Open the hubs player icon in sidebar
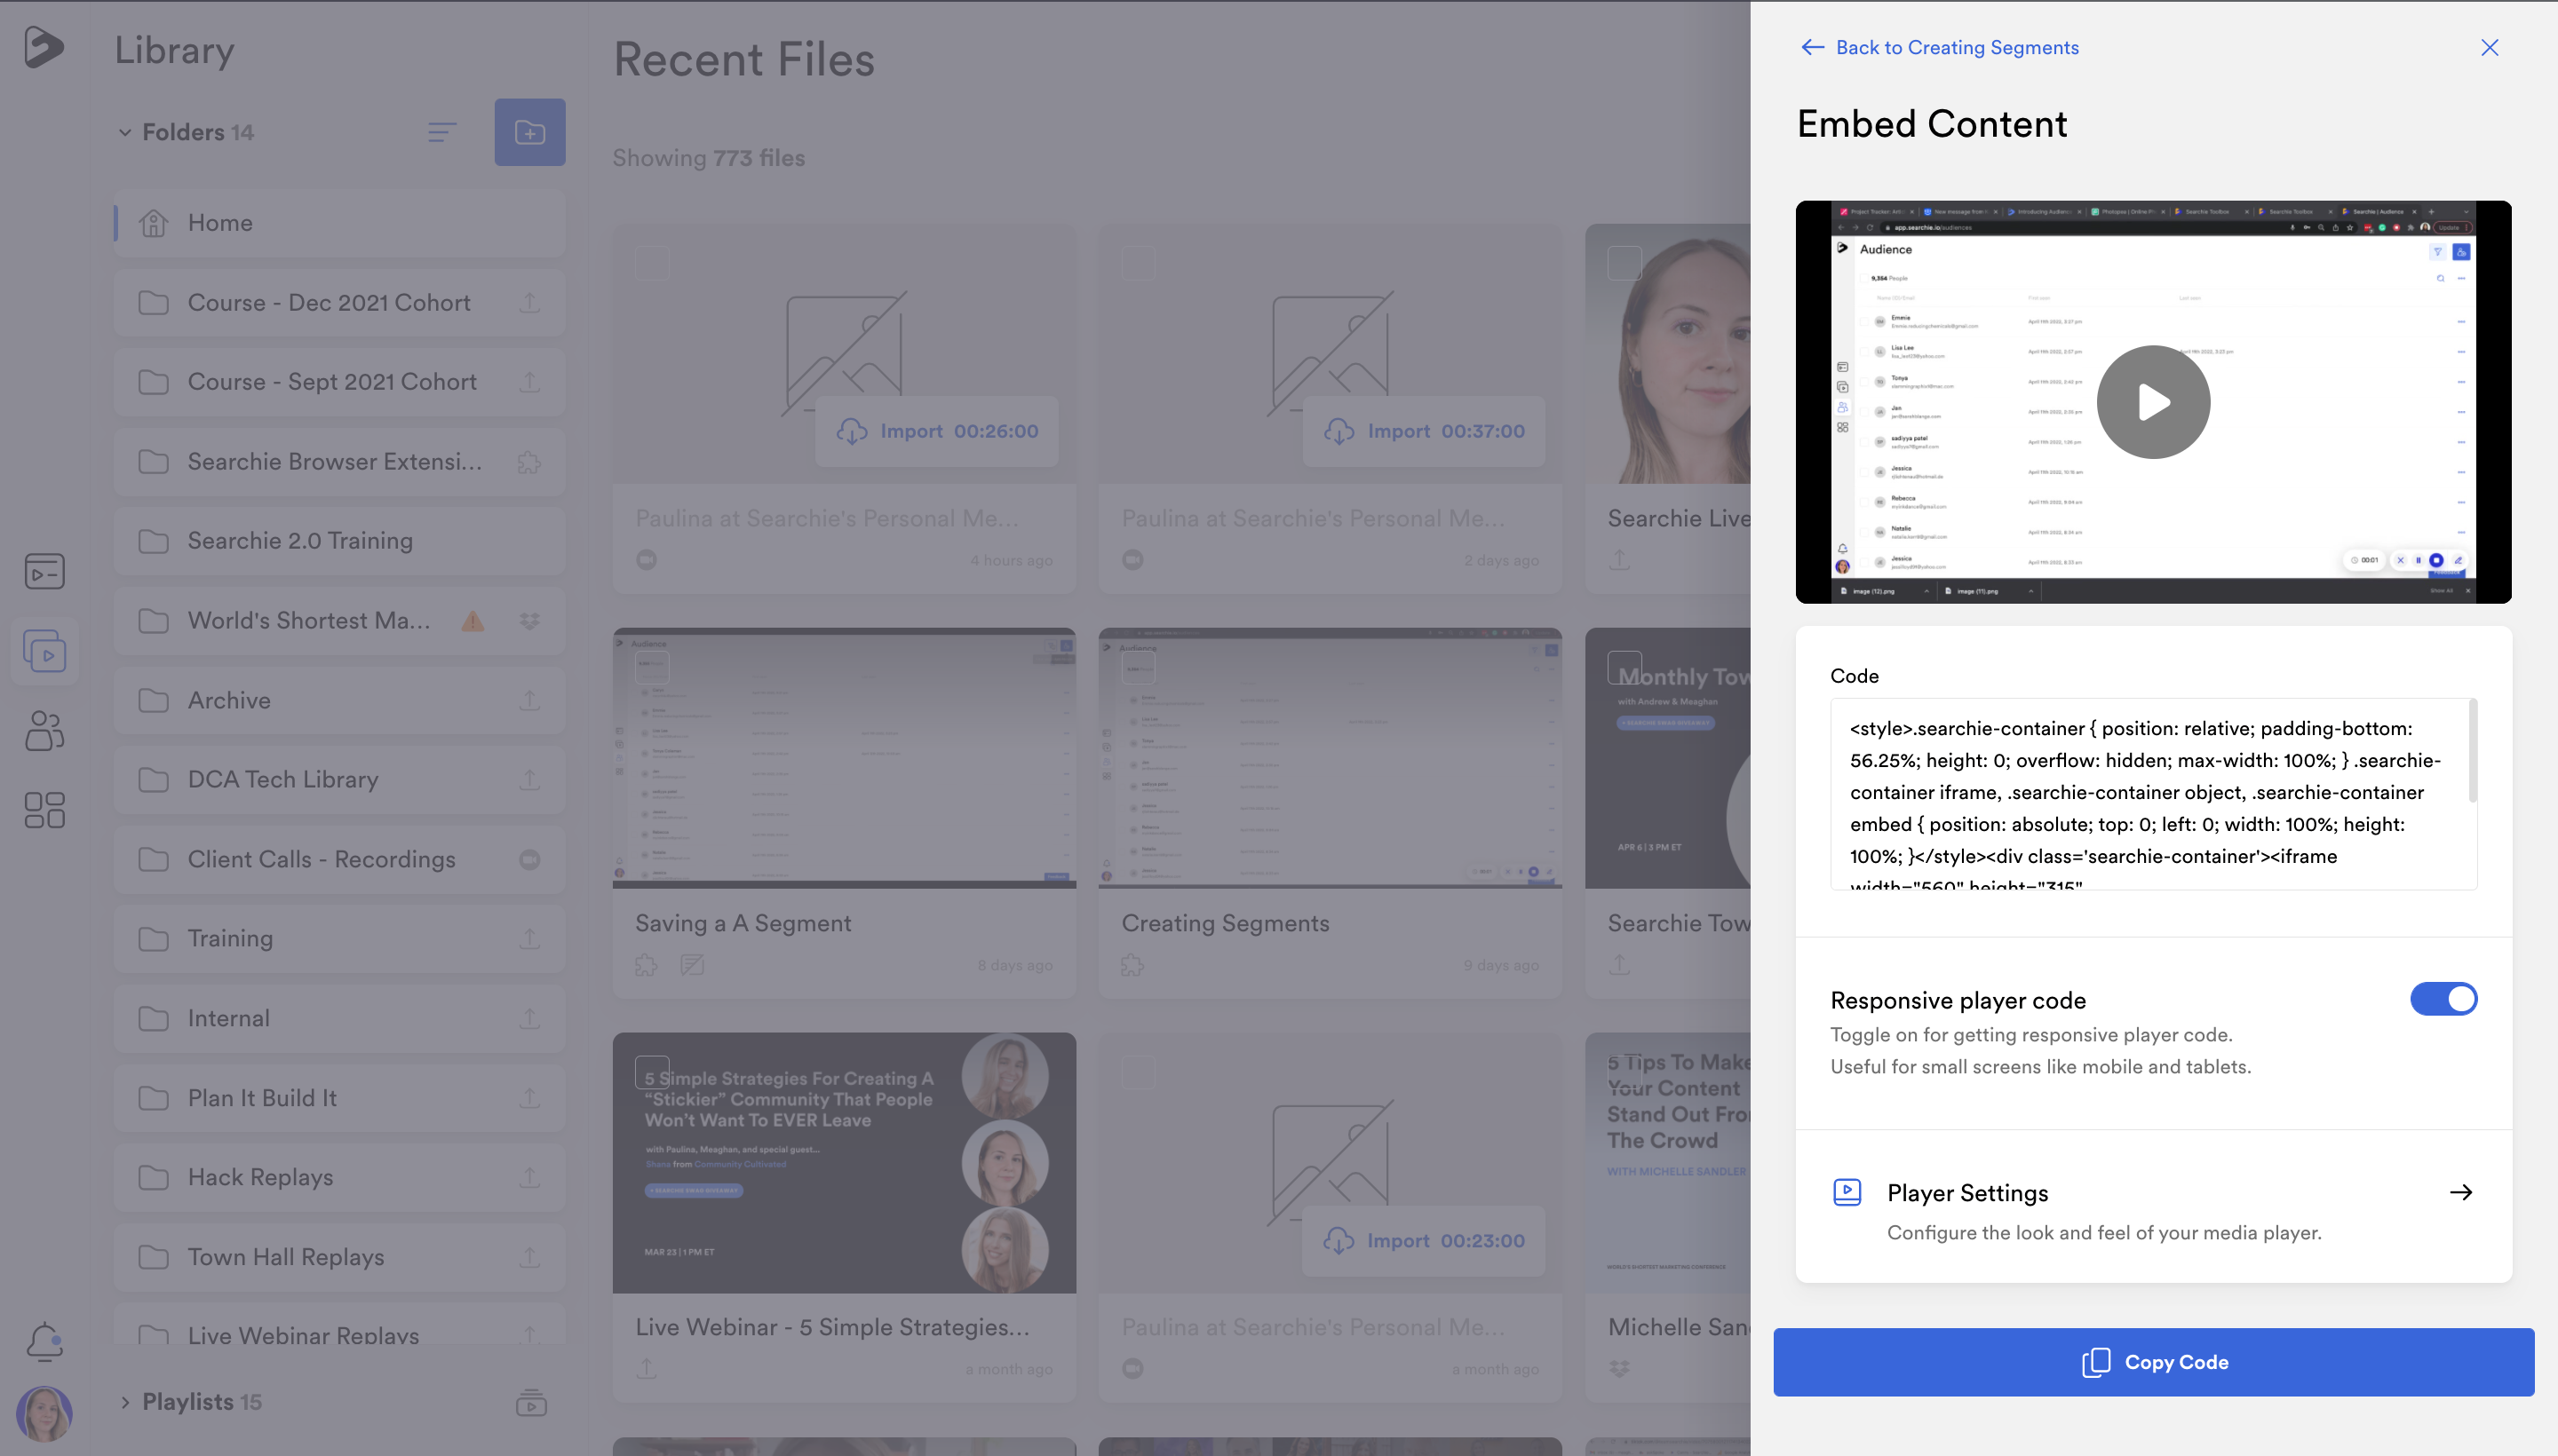 [45, 571]
